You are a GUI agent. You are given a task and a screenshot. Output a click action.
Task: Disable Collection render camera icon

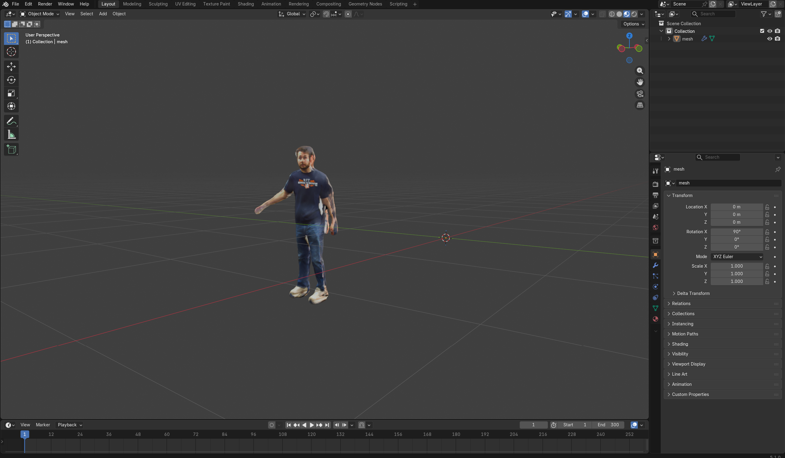pos(777,31)
